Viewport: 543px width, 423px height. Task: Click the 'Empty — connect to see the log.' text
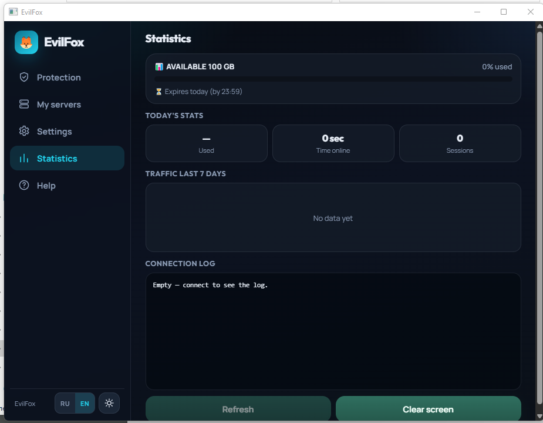coord(210,285)
